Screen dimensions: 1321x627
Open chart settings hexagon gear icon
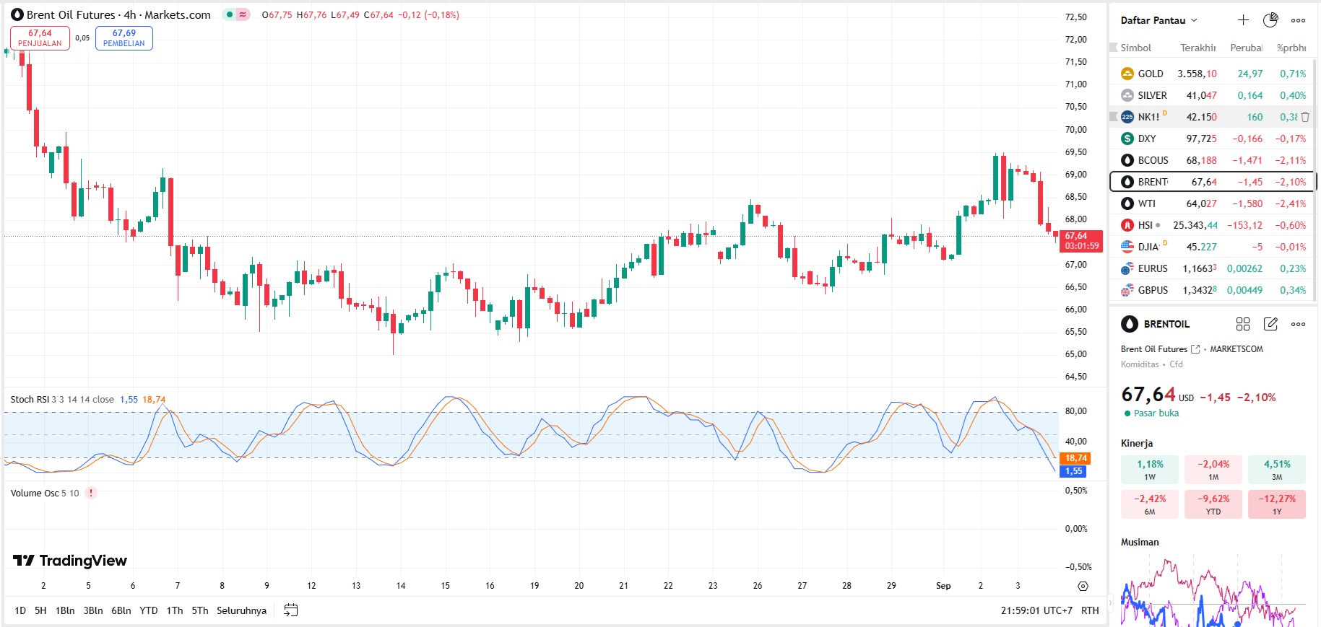pos(1083,586)
